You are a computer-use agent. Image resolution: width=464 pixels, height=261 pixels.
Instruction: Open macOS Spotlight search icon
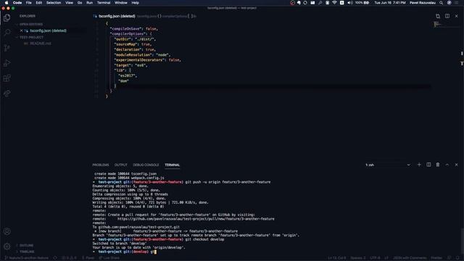click(442, 3)
